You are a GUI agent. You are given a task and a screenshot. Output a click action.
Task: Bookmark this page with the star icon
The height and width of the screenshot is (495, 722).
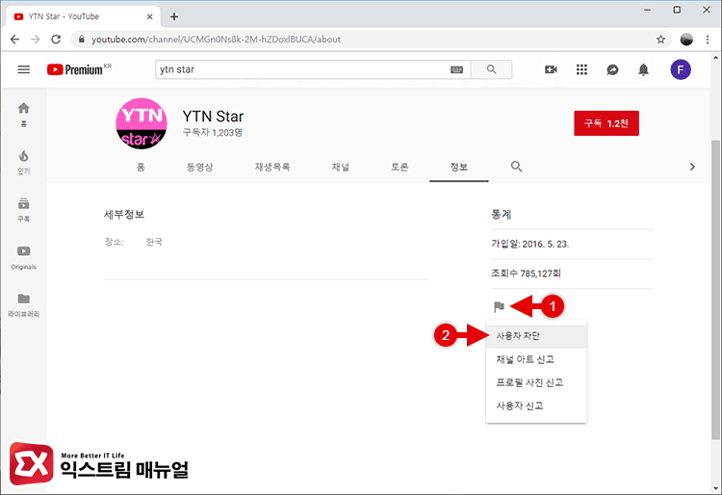click(x=660, y=39)
